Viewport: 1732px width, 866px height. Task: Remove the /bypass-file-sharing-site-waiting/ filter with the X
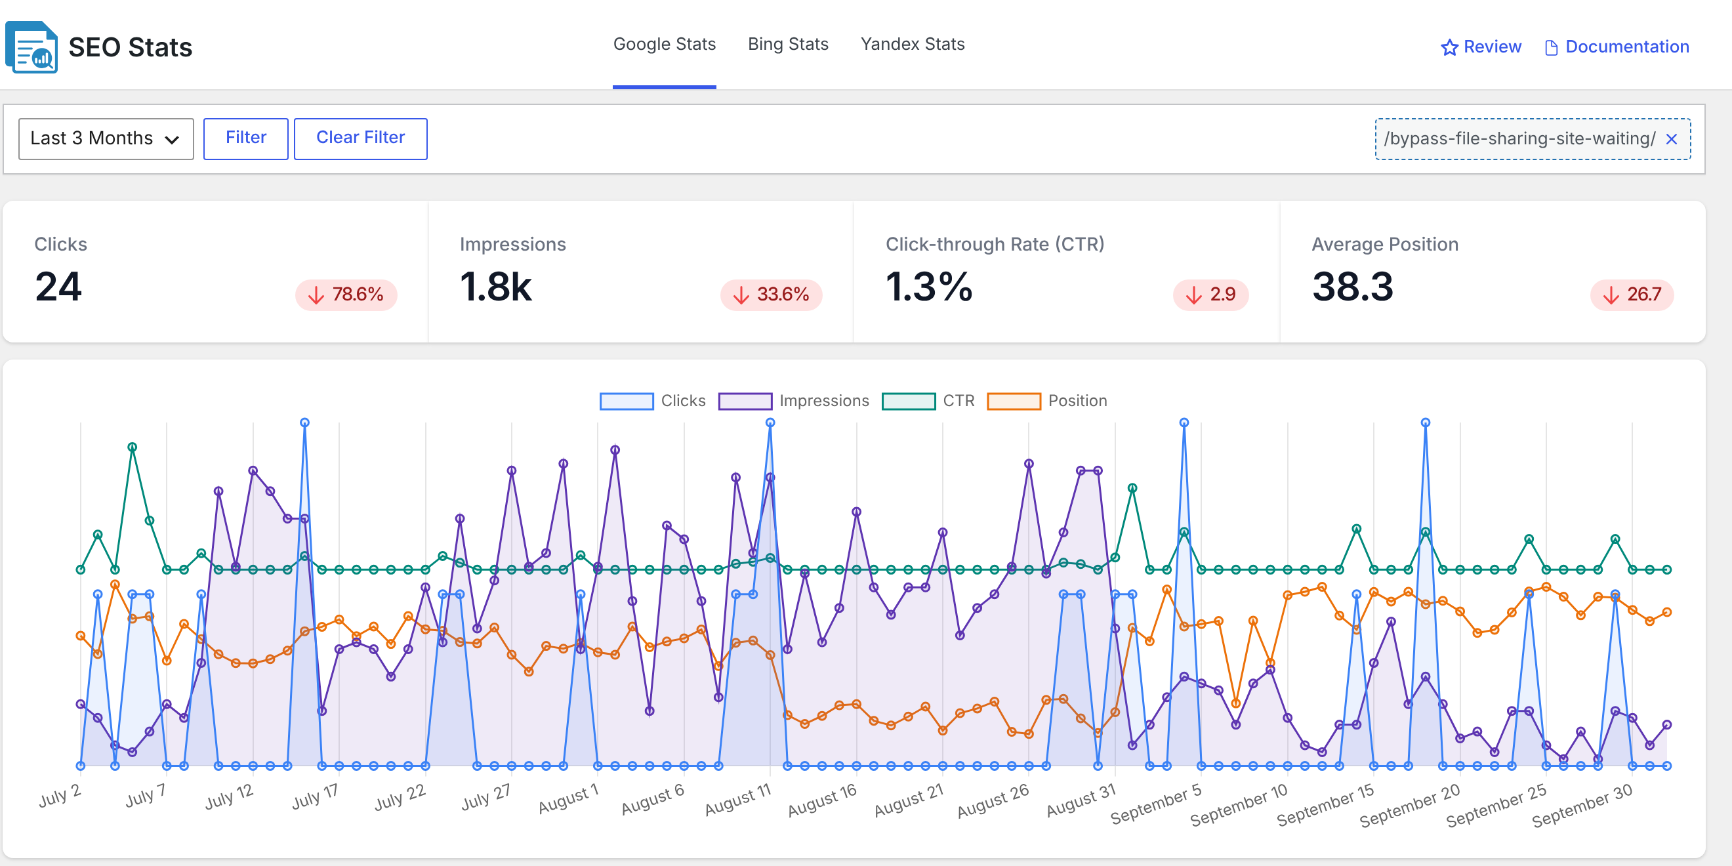coord(1672,139)
